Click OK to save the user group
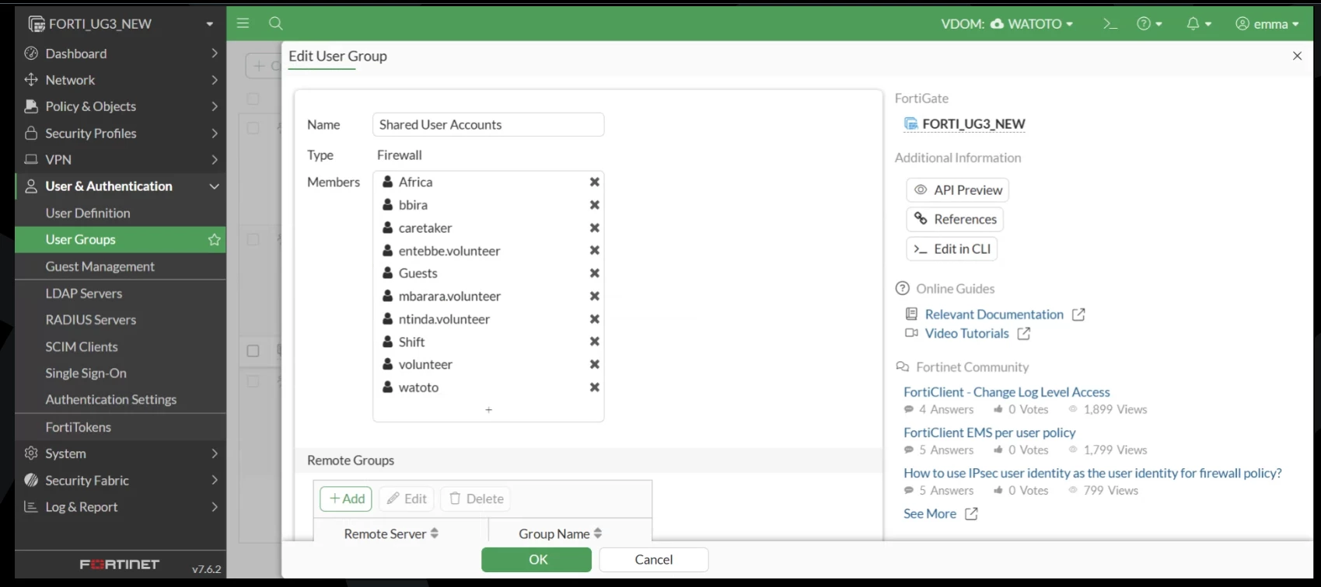1321x587 pixels. tap(536, 560)
